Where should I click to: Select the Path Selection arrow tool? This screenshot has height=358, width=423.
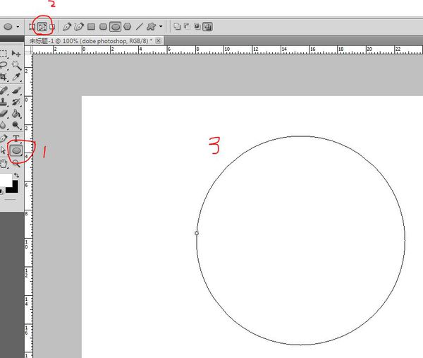(3, 150)
